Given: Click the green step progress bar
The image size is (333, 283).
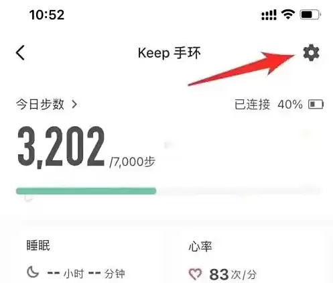Looking at the screenshot, I should pyautogui.click(x=86, y=191).
